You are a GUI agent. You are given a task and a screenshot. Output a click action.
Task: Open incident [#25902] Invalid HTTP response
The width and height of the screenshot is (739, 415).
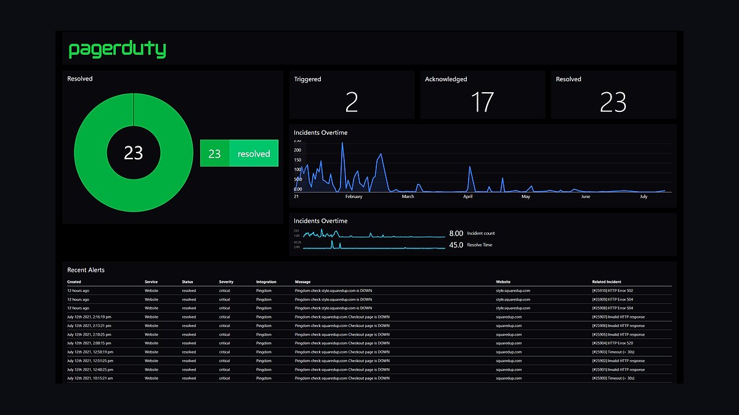tap(618, 361)
